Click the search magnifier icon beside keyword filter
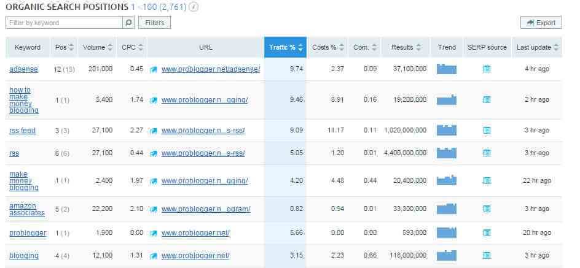Viewport: 580px width, 268px height. coord(128,23)
